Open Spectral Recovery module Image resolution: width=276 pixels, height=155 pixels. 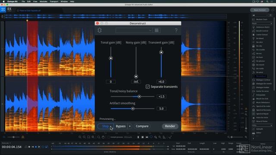point(262,110)
